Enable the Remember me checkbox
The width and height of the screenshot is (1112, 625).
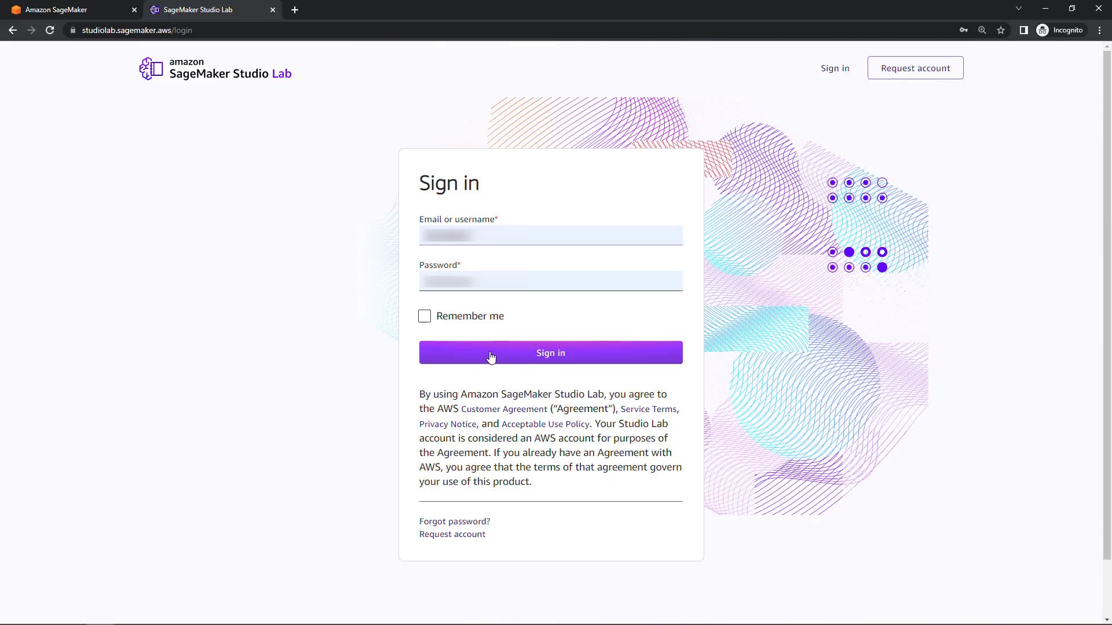[425, 316]
